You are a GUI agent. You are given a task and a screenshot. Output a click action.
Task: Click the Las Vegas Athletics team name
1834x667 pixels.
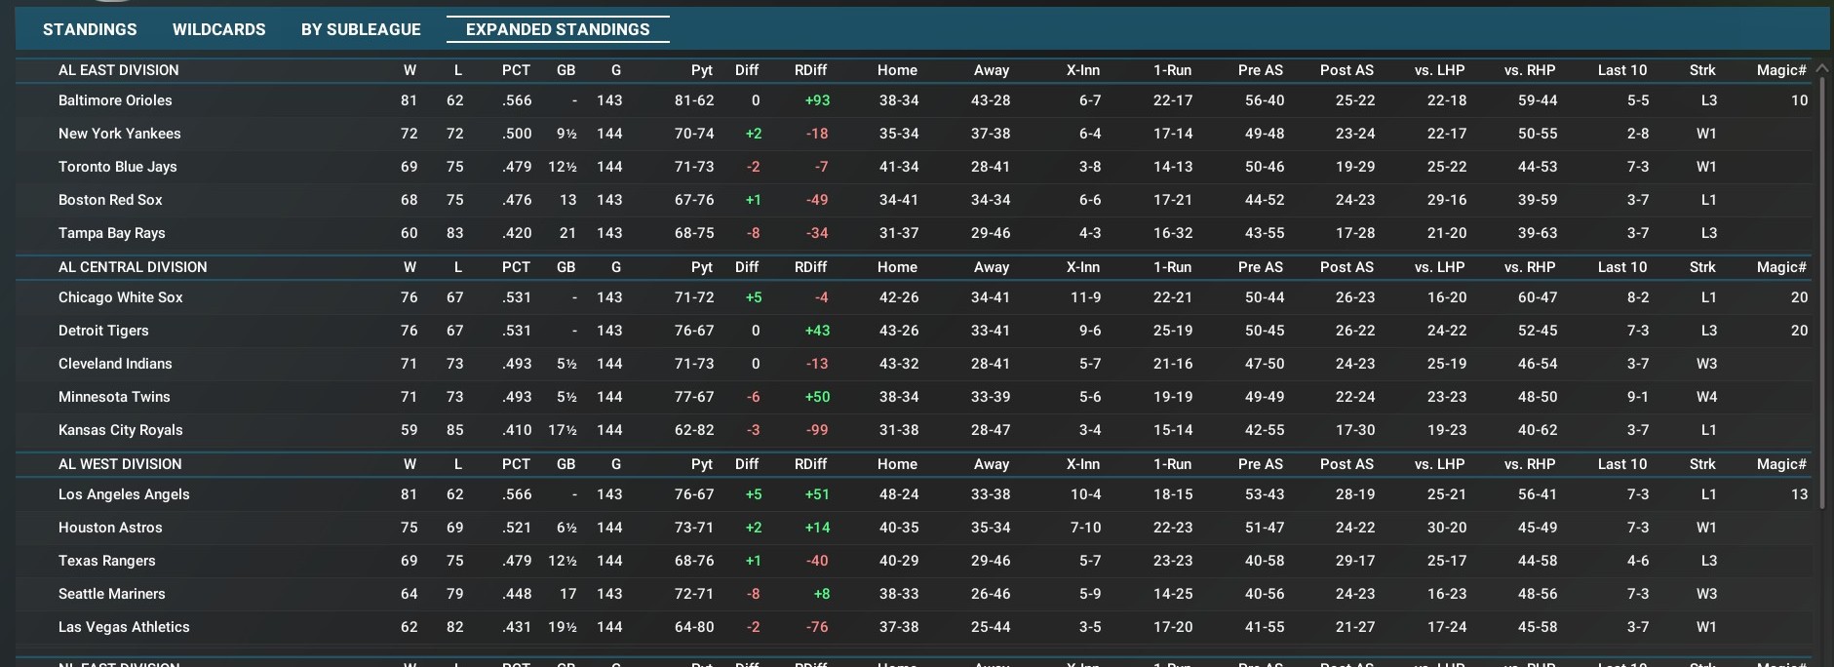coord(124,627)
